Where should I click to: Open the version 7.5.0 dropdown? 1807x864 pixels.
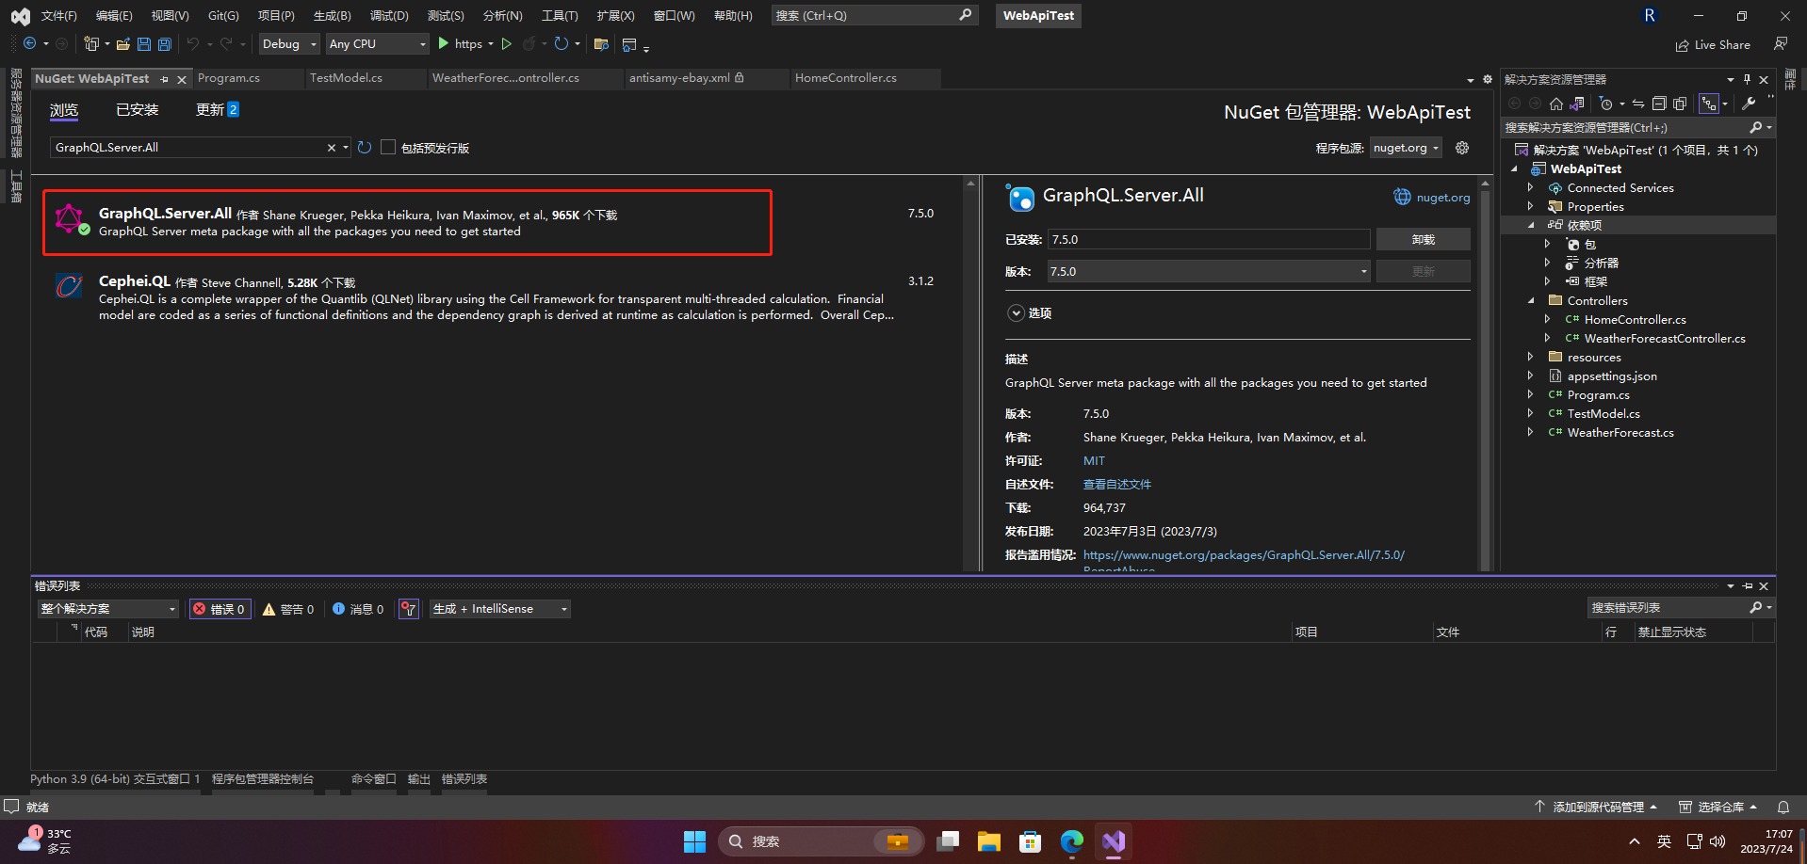click(x=1210, y=271)
